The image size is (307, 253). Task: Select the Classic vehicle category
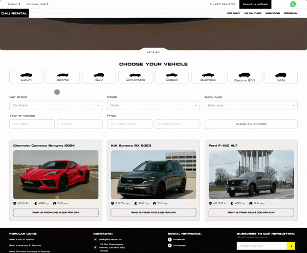pyautogui.click(x=172, y=77)
